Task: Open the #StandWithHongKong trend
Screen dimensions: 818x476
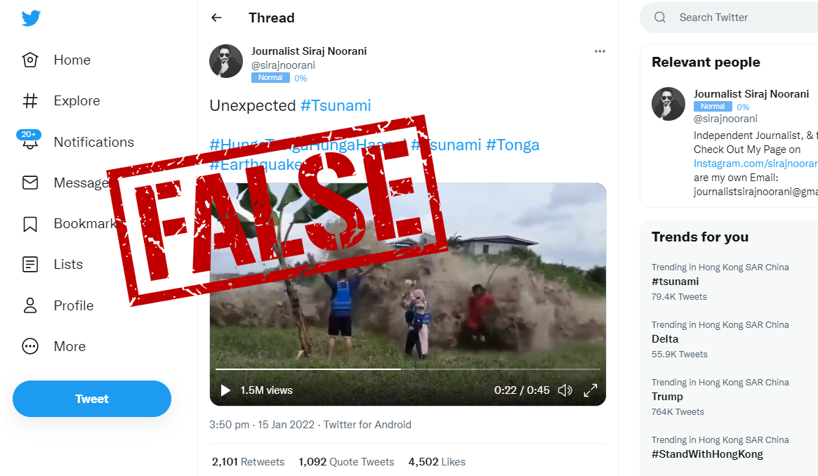Action: coord(707,454)
